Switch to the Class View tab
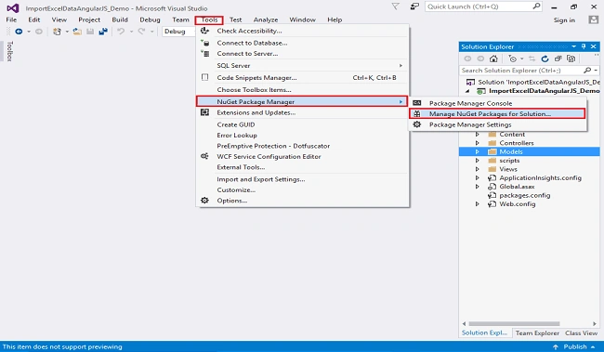The height and width of the screenshot is (352, 604). point(581,332)
